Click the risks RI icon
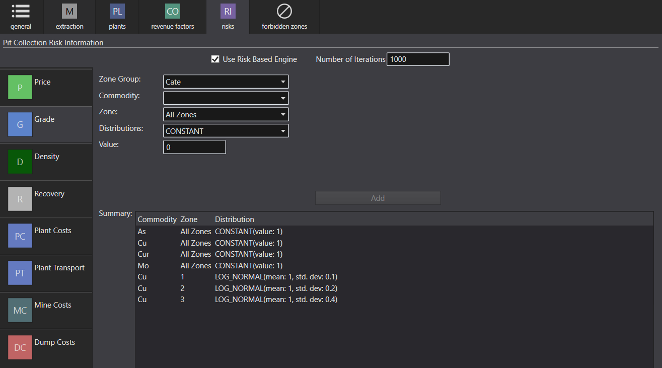Screen dimensions: 662x368 (x=228, y=11)
